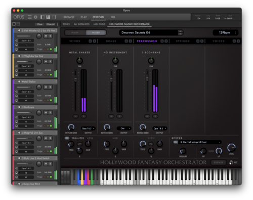Mute the Metal Shaker mixer channel
The width and height of the screenshot is (253, 200).
[75, 116]
